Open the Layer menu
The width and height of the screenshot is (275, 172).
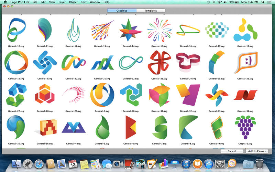pos(62,2)
